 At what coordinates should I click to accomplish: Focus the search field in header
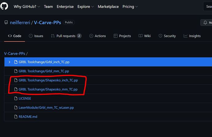pyautogui.click(x=208, y=6)
